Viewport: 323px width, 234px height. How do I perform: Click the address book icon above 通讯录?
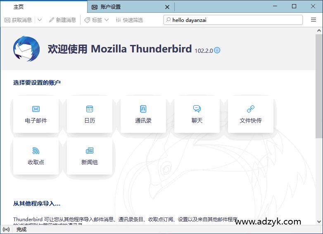(x=143, y=109)
